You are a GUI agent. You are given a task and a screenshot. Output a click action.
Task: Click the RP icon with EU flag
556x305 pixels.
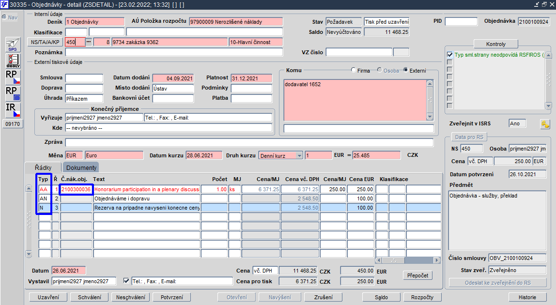pyautogui.click(x=13, y=93)
